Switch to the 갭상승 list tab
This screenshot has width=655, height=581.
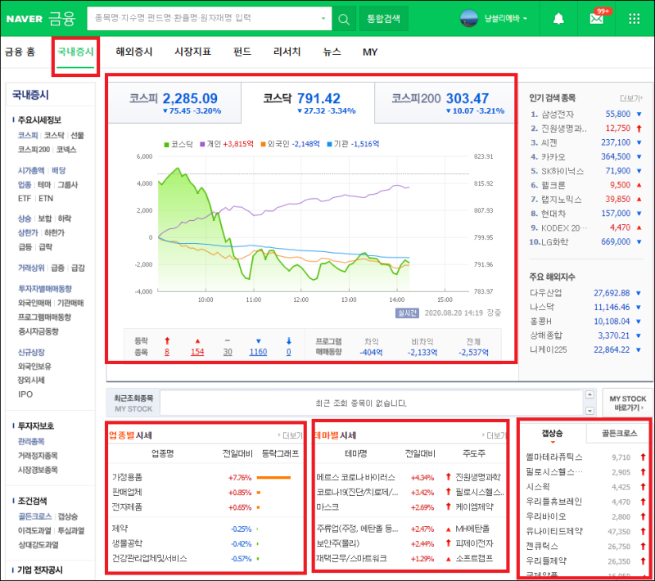point(552,434)
